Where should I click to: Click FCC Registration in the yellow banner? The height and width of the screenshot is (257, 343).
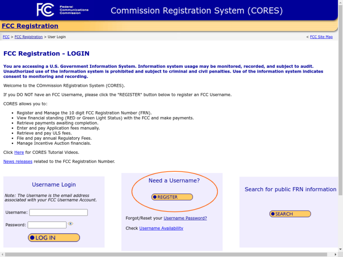tap(30, 25)
